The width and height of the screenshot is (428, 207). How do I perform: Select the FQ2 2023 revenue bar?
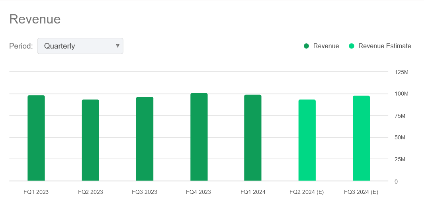[90, 140]
